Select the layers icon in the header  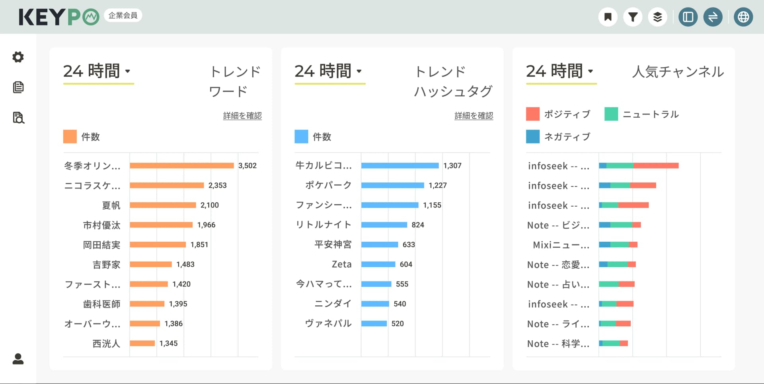tap(658, 17)
